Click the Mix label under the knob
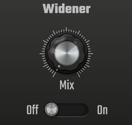 67,85
